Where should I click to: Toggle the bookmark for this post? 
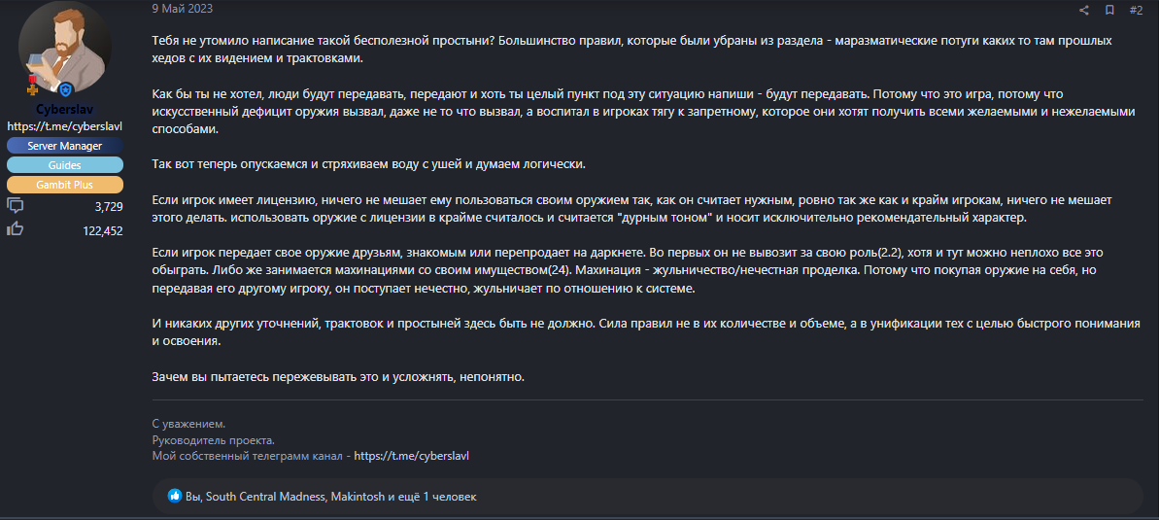[x=1109, y=10]
